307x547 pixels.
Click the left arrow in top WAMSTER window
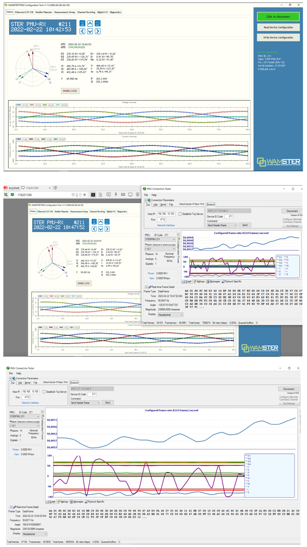point(82,31)
